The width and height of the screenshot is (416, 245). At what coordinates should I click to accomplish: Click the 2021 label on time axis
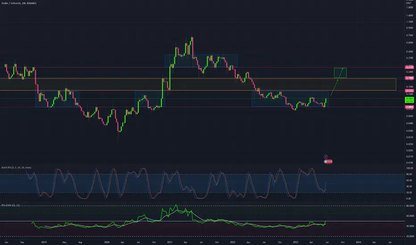pos(170,242)
